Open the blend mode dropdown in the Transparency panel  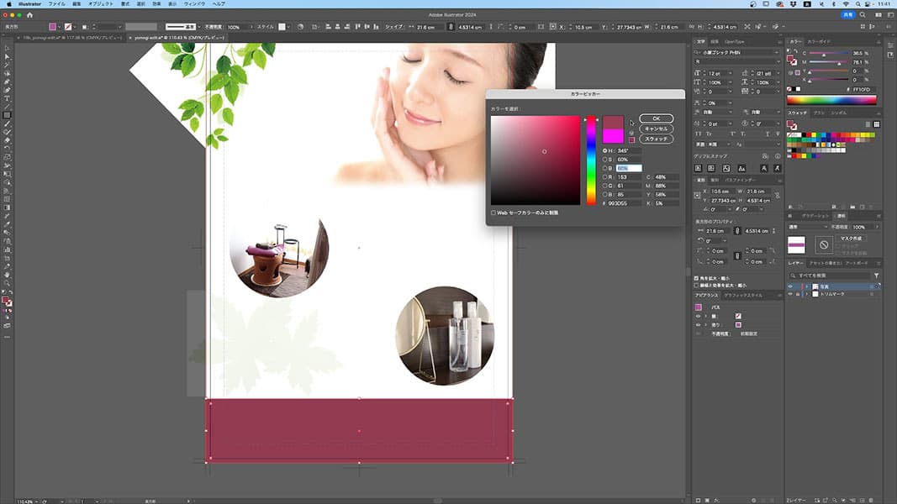pos(807,227)
